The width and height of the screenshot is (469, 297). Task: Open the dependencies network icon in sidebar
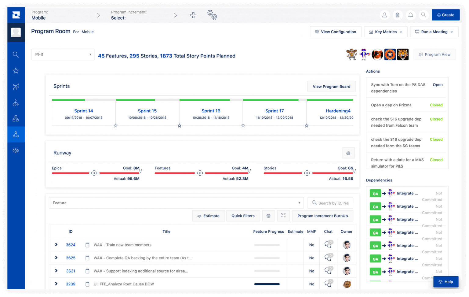[16, 87]
